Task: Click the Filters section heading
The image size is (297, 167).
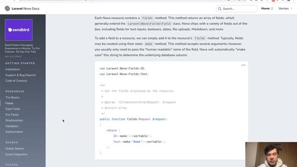Action: click(x=12, y=165)
